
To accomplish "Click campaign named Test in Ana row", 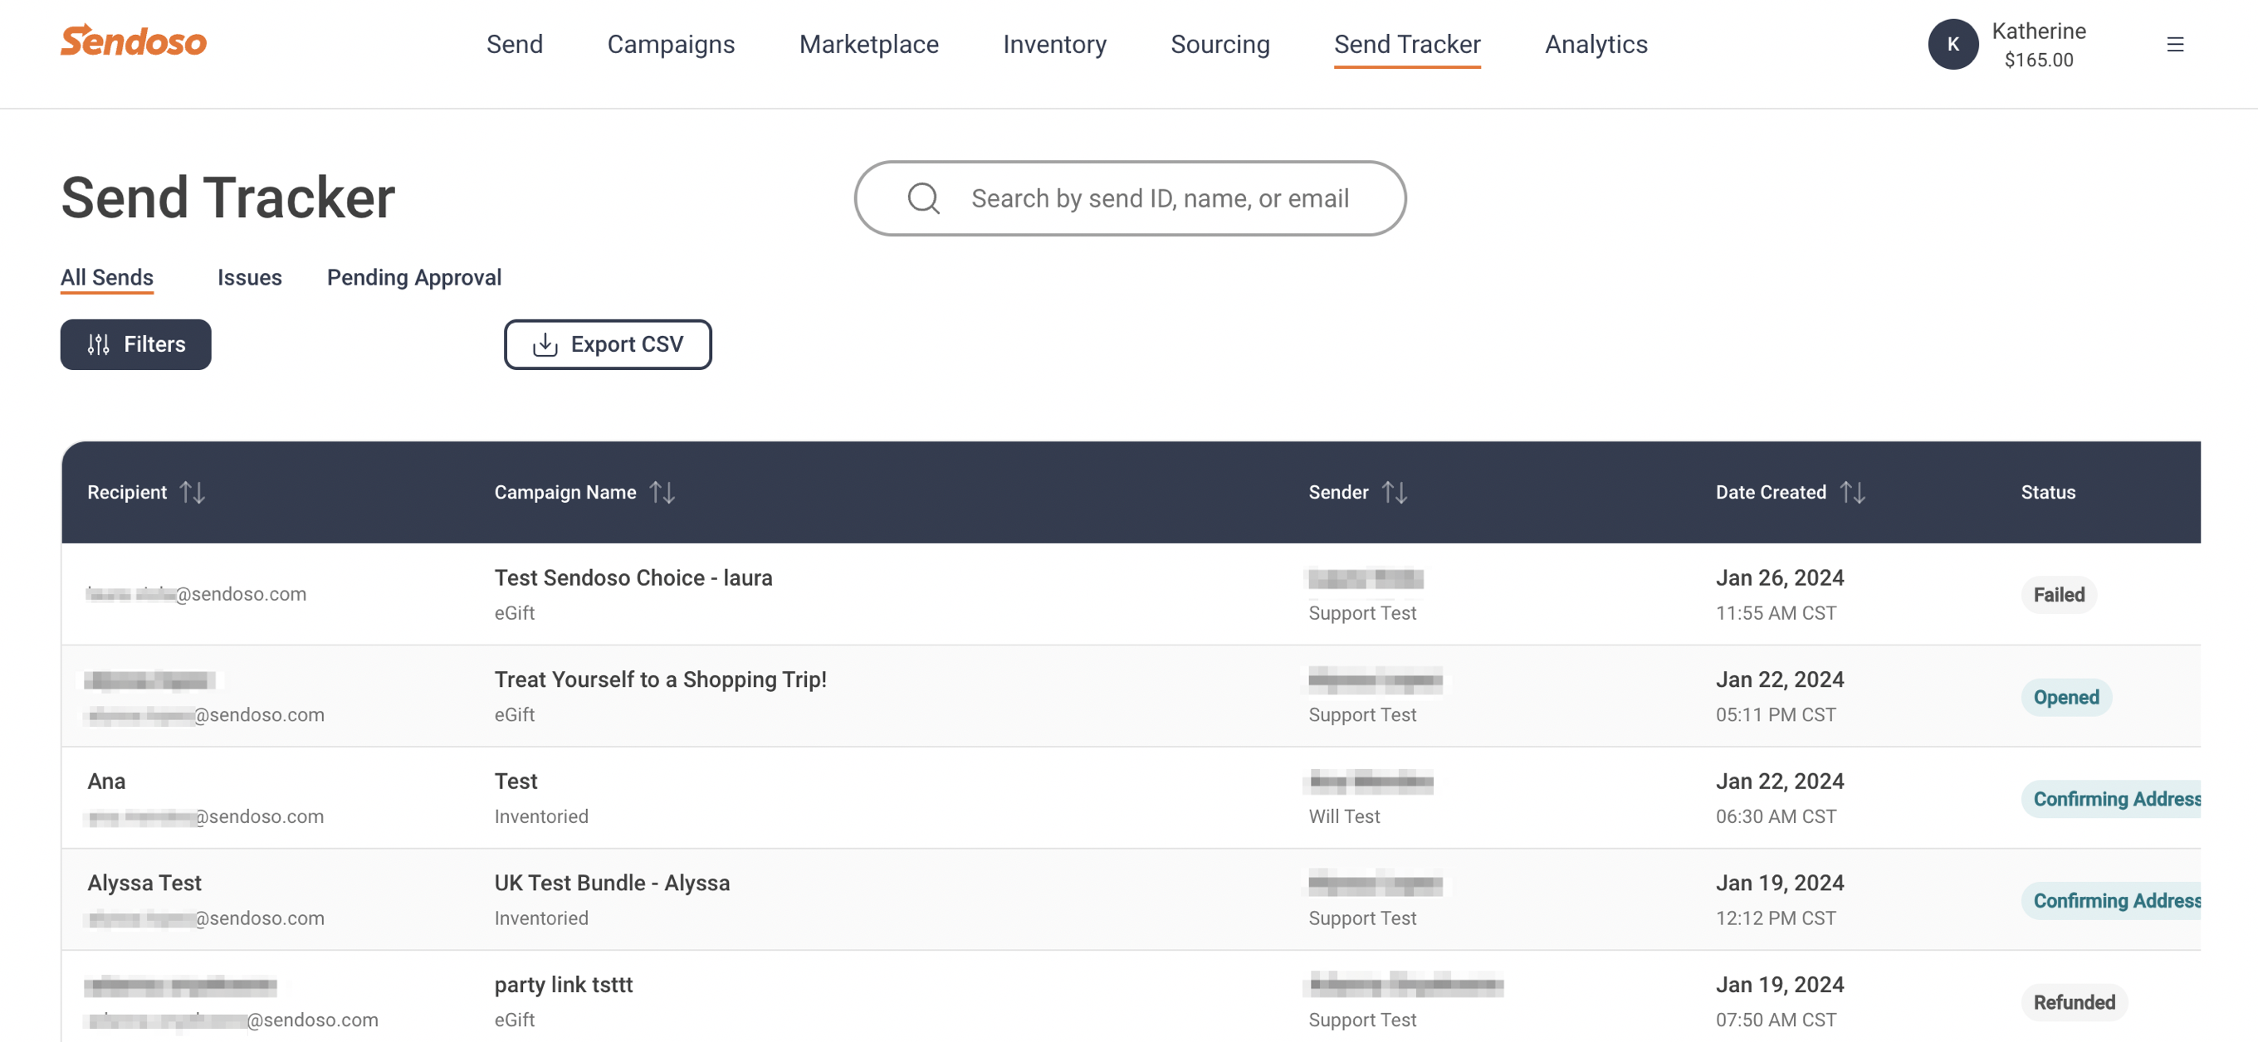I will click(516, 781).
